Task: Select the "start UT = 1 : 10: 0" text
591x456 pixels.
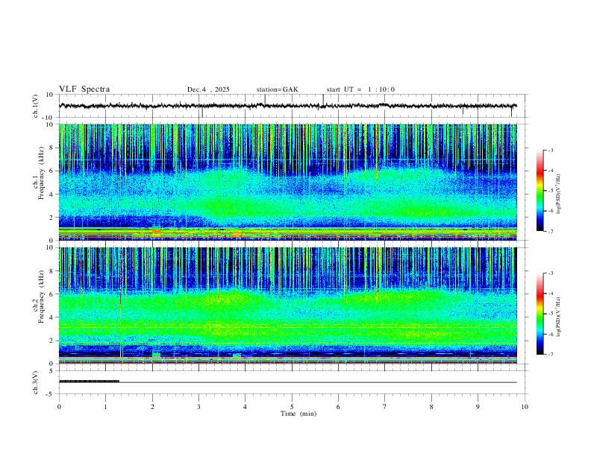Action: click(360, 89)
